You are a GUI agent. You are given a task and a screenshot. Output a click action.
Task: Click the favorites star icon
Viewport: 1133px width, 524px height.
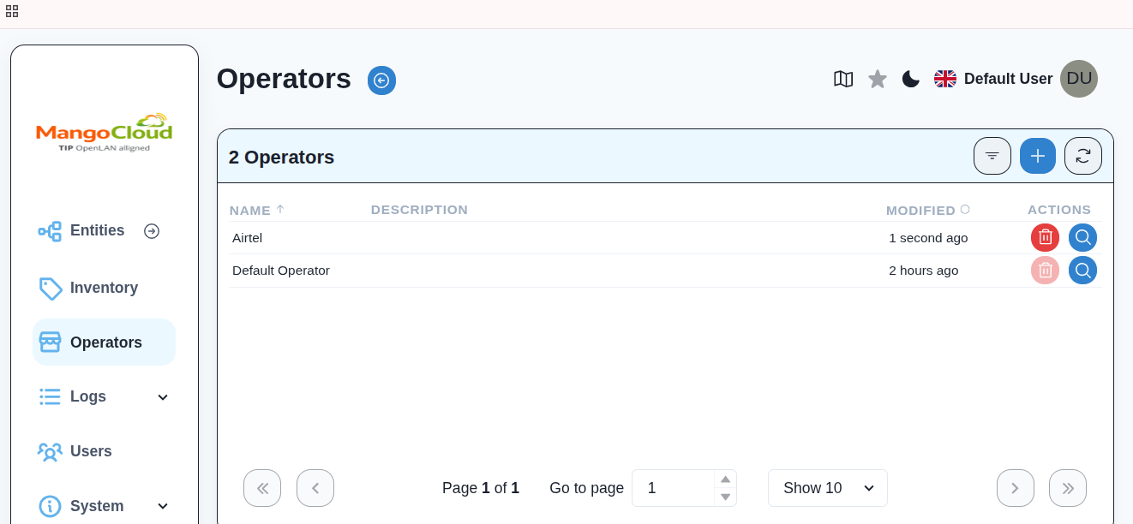(878, 79)
